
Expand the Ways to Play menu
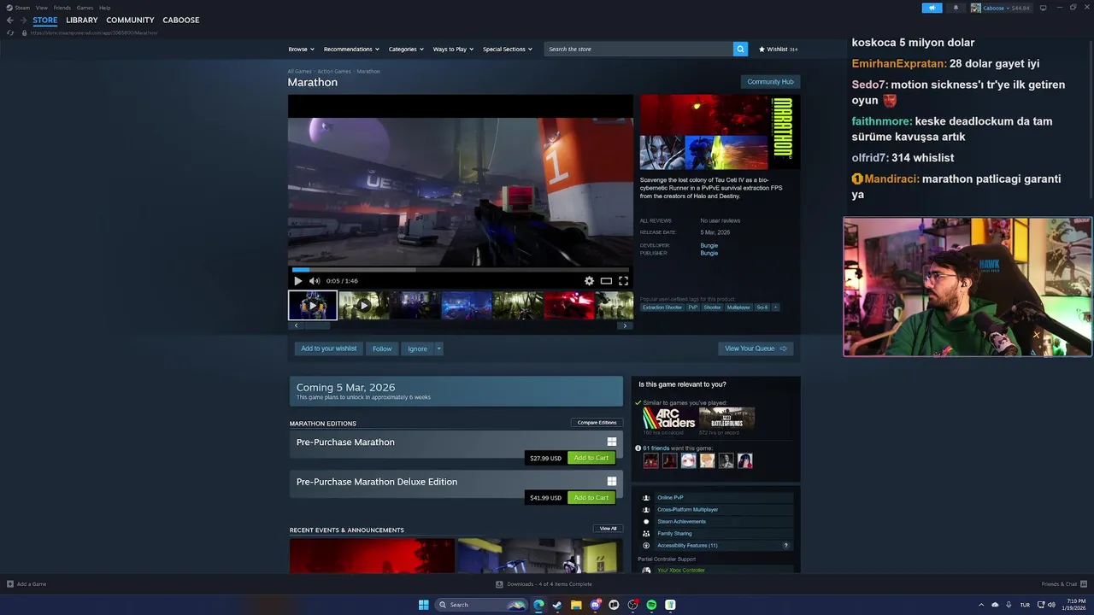[453, 49]
